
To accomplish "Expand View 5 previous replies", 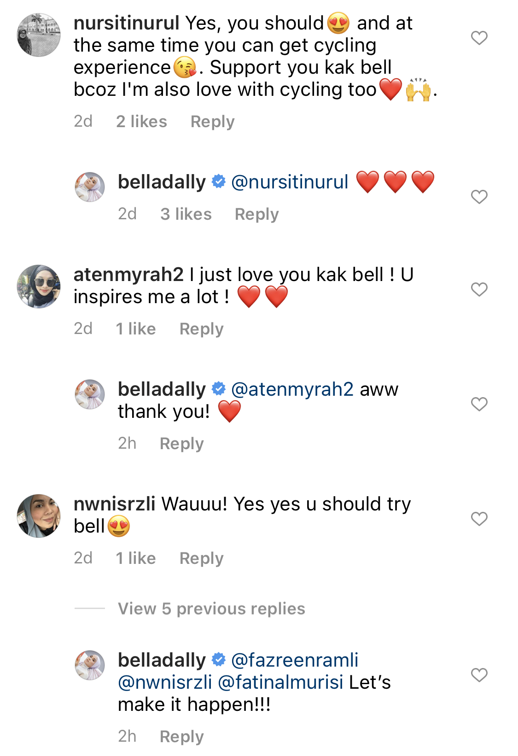I will 211,609.
